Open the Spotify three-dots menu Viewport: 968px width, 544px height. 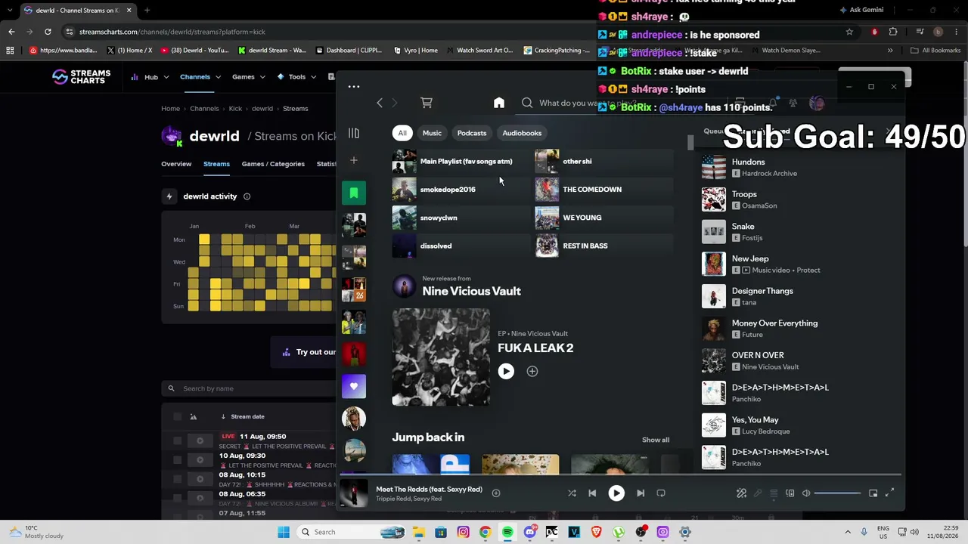(354, 87)
